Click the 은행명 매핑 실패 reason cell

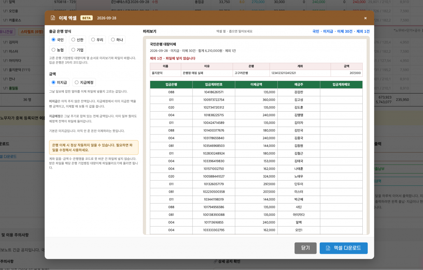[207, 73]
